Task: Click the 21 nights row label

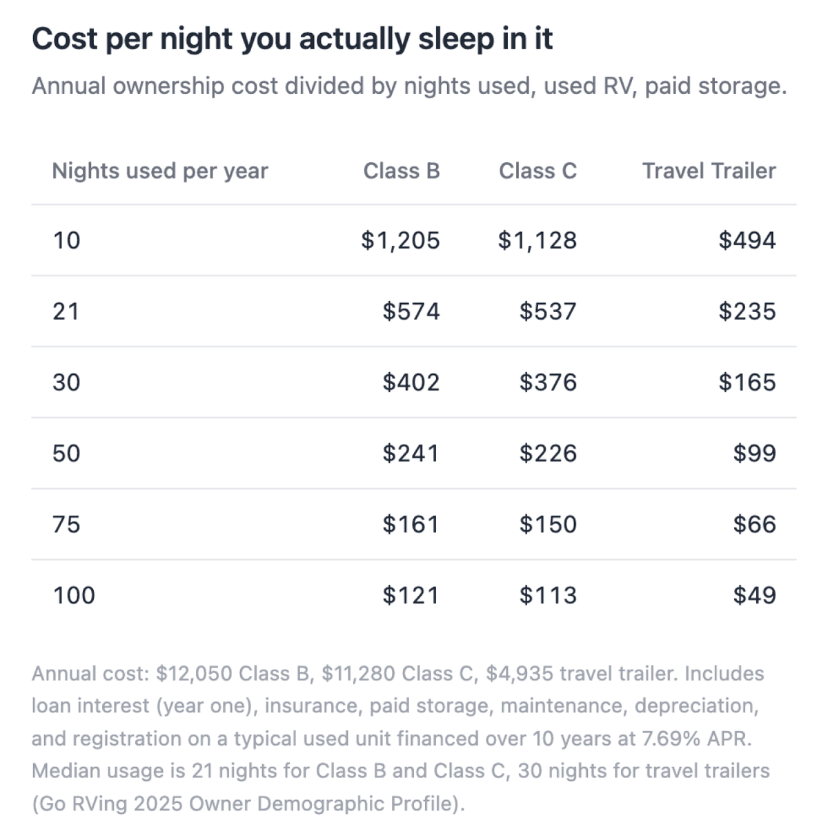Action: [x=66, y=311]
